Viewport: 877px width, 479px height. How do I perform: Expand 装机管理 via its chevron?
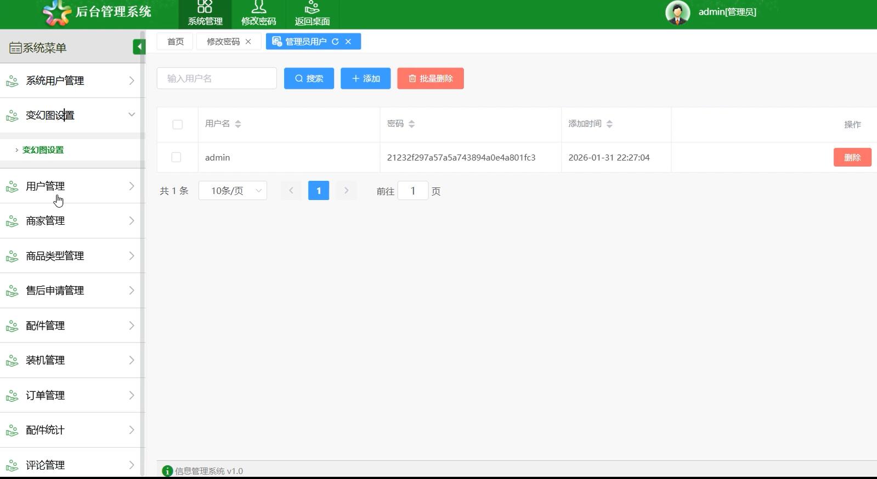(132, 360)
